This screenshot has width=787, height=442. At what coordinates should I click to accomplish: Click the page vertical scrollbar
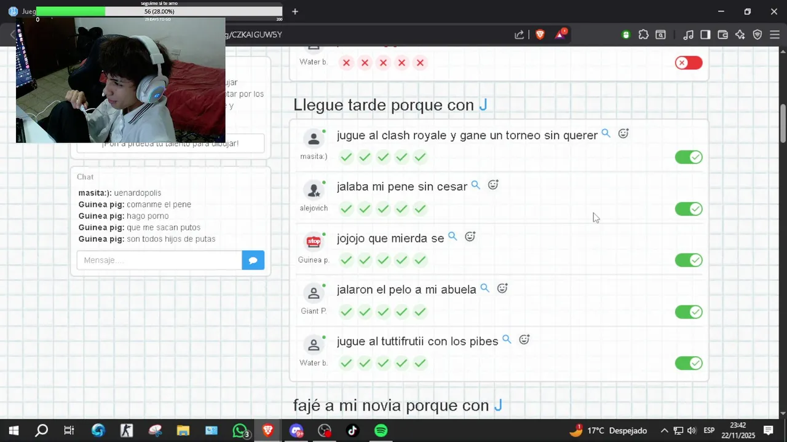(x=783, y=123)
